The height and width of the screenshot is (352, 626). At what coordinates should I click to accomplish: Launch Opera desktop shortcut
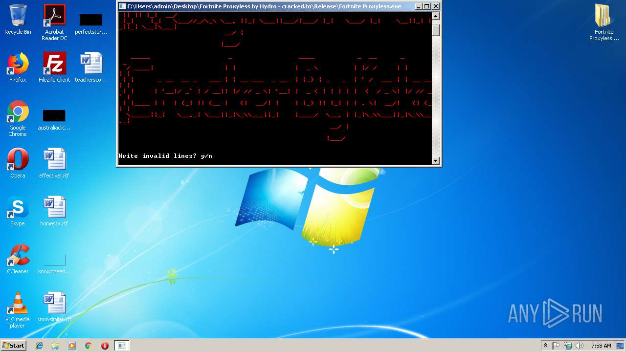tap(18, 163)
